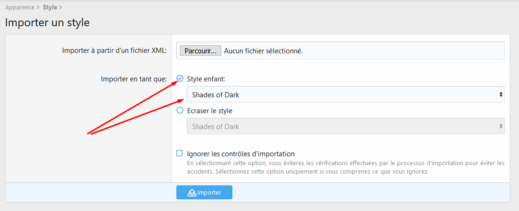Click the chevron after the Style breadcrumb
Screen dimensions: 519x211
pyautogui.click(x=61, y=7)
